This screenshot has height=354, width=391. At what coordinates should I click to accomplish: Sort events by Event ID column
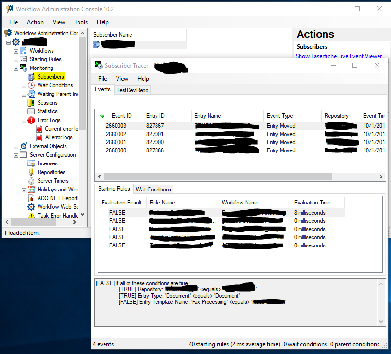pyautogui.click(x=121, y=116)
